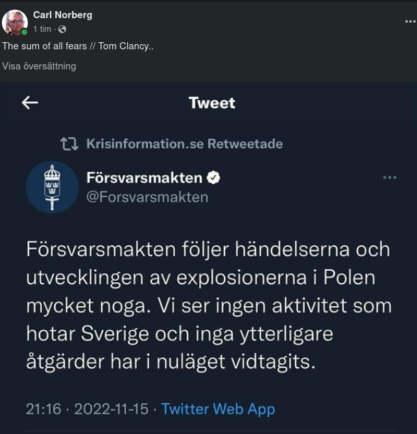
Task: Click the tweet text about explosionerna i Polen
Action: coord(208,305)
